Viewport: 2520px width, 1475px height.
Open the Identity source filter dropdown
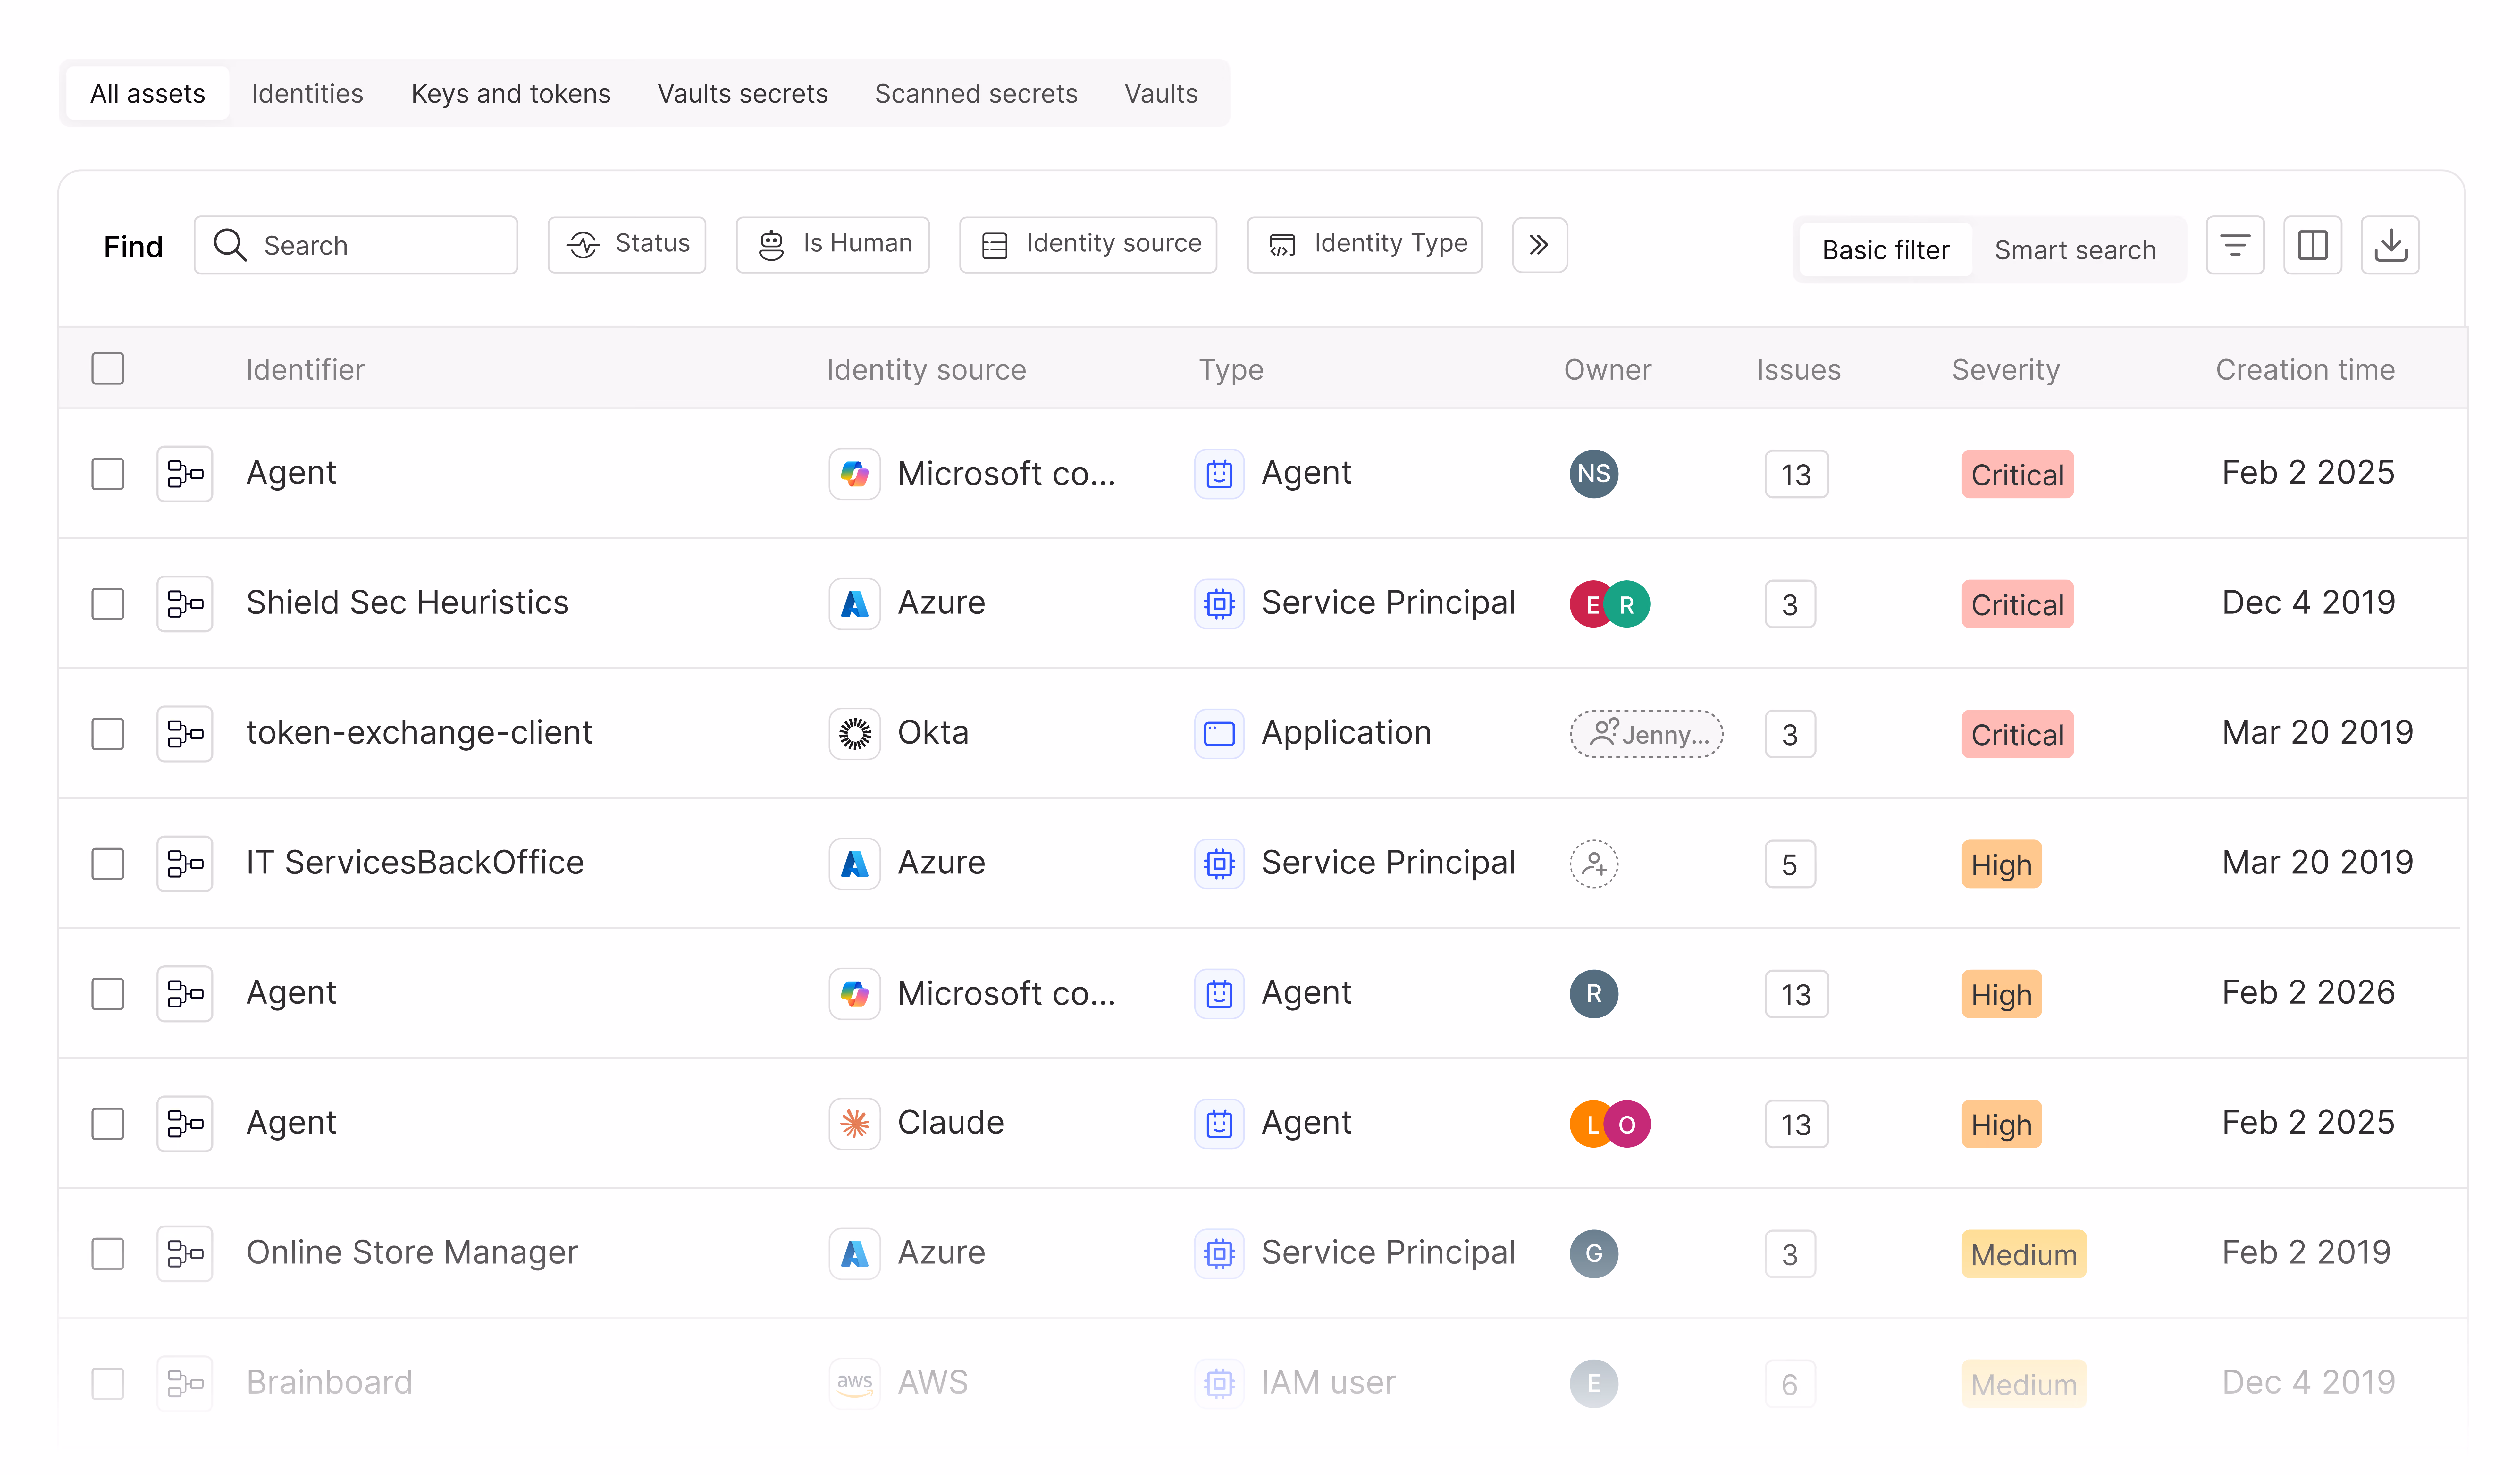1088,245
